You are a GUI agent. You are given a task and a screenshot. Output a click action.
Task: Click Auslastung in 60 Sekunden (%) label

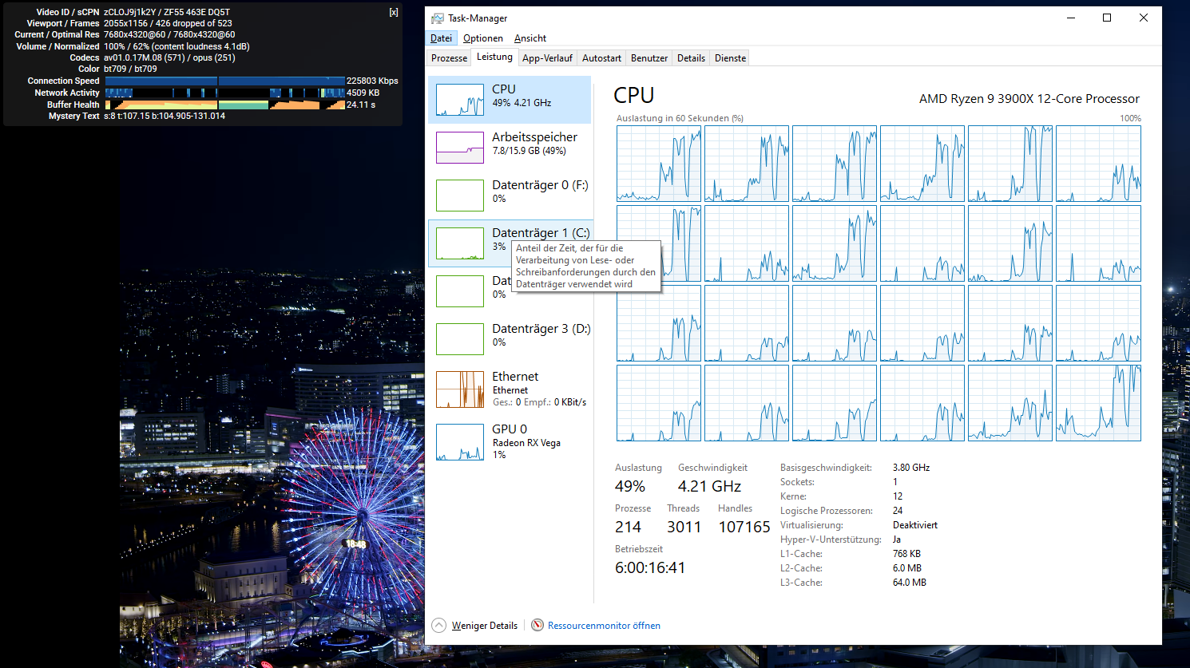(x=680, y=118)
